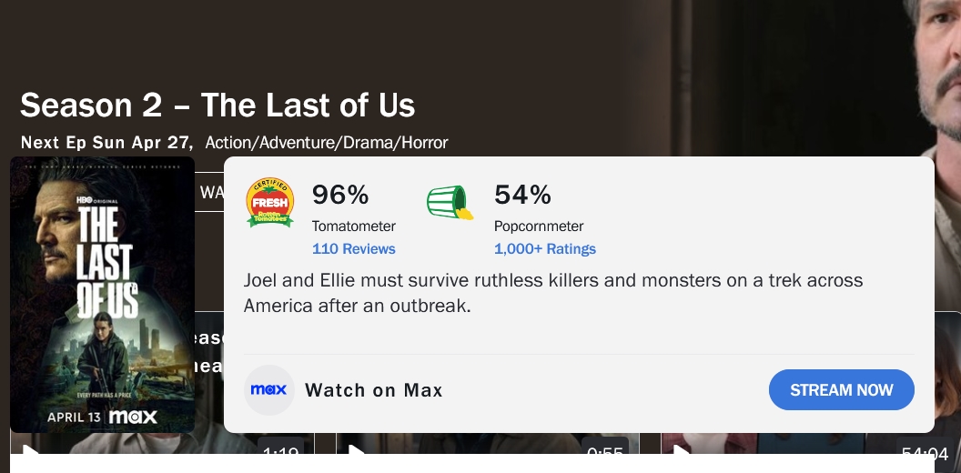Open the 1,000+ Ratings link
The image size is (961, 473).
(544, 249)
